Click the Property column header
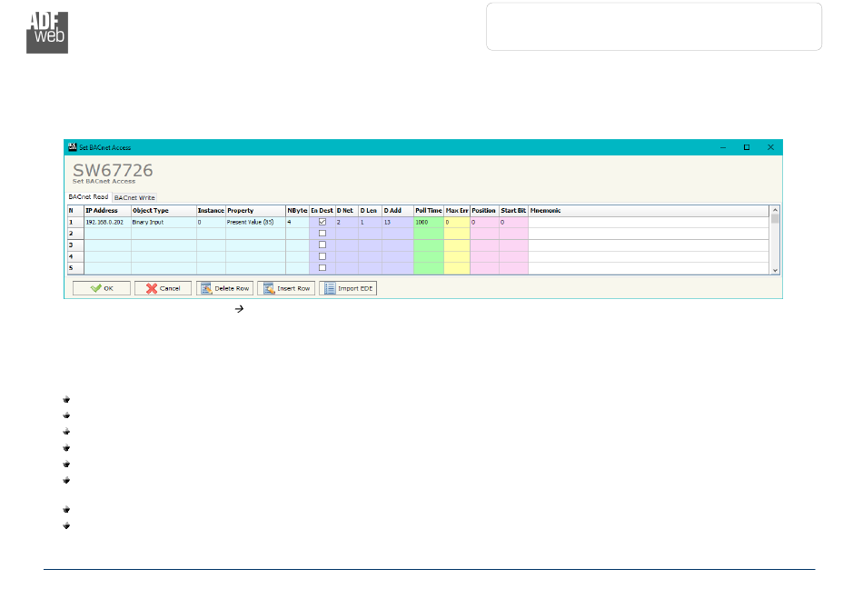This screenshot has width=863, height=599. pyautogui.click(x=255, y=211)
